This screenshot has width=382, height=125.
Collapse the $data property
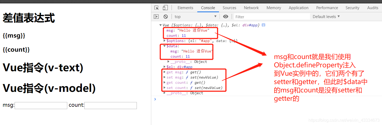click(165, 46)
